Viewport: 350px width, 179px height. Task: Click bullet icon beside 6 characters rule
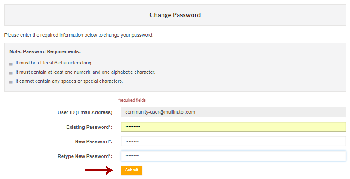(x=11, y=64)
